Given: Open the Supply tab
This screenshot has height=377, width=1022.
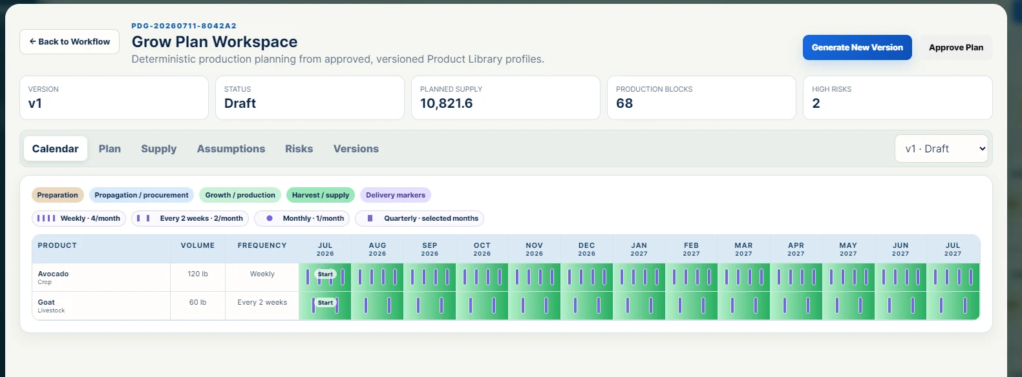Looking at the screenshot, I should (x=159, y=148).
